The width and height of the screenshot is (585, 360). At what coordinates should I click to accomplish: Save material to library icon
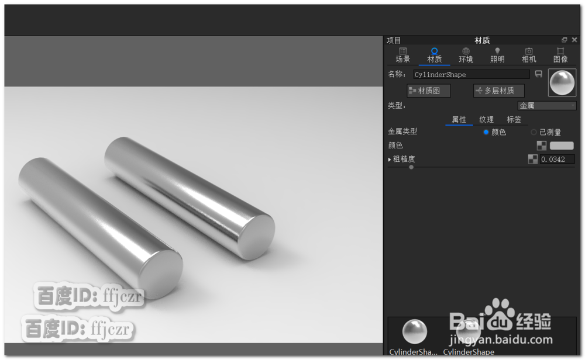tap(538, 74)
